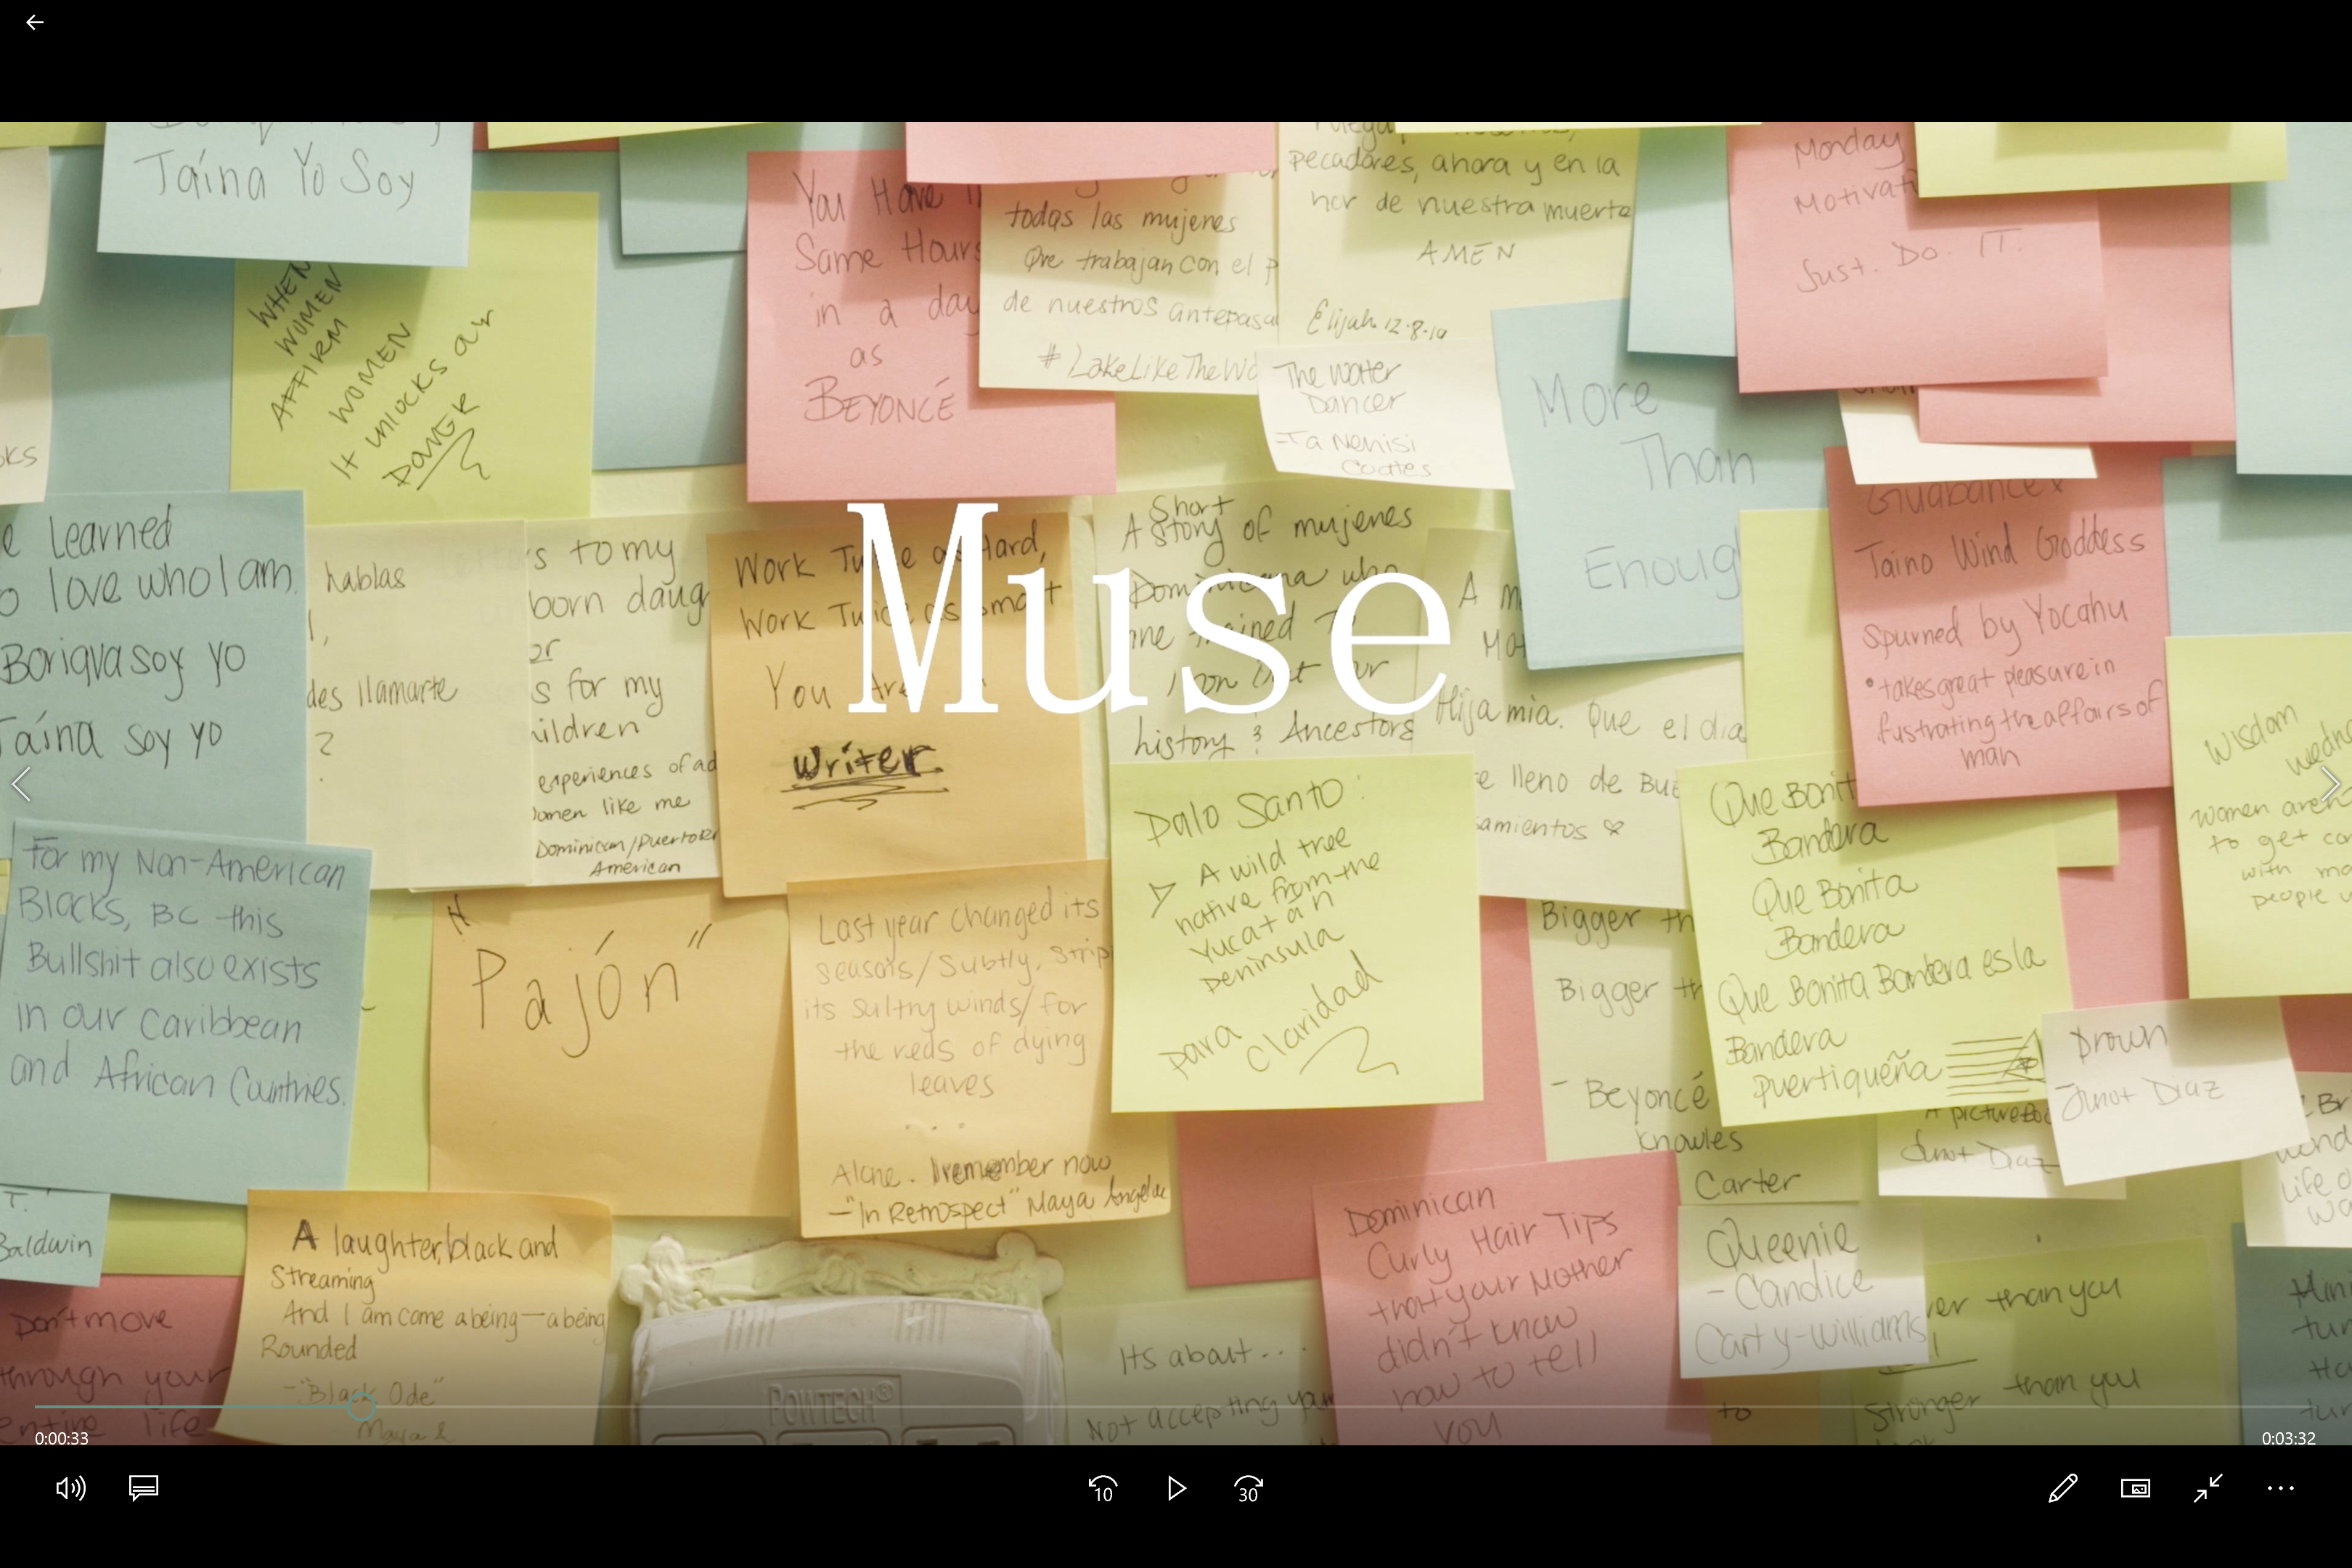Exit full screen mode

tap(2208, 1488)
